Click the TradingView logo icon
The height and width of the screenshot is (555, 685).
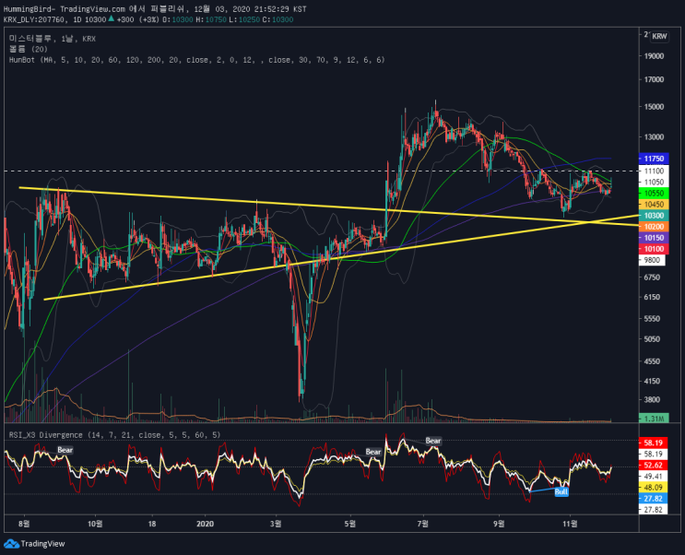[x=11, y=544]
